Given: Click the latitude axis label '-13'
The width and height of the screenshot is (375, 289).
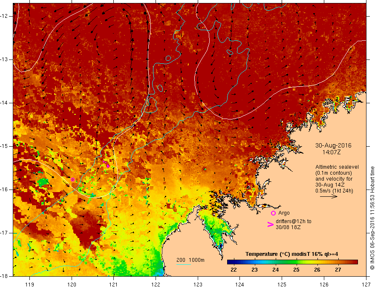Looking at the screenshot, I should [x=4, y=59].
